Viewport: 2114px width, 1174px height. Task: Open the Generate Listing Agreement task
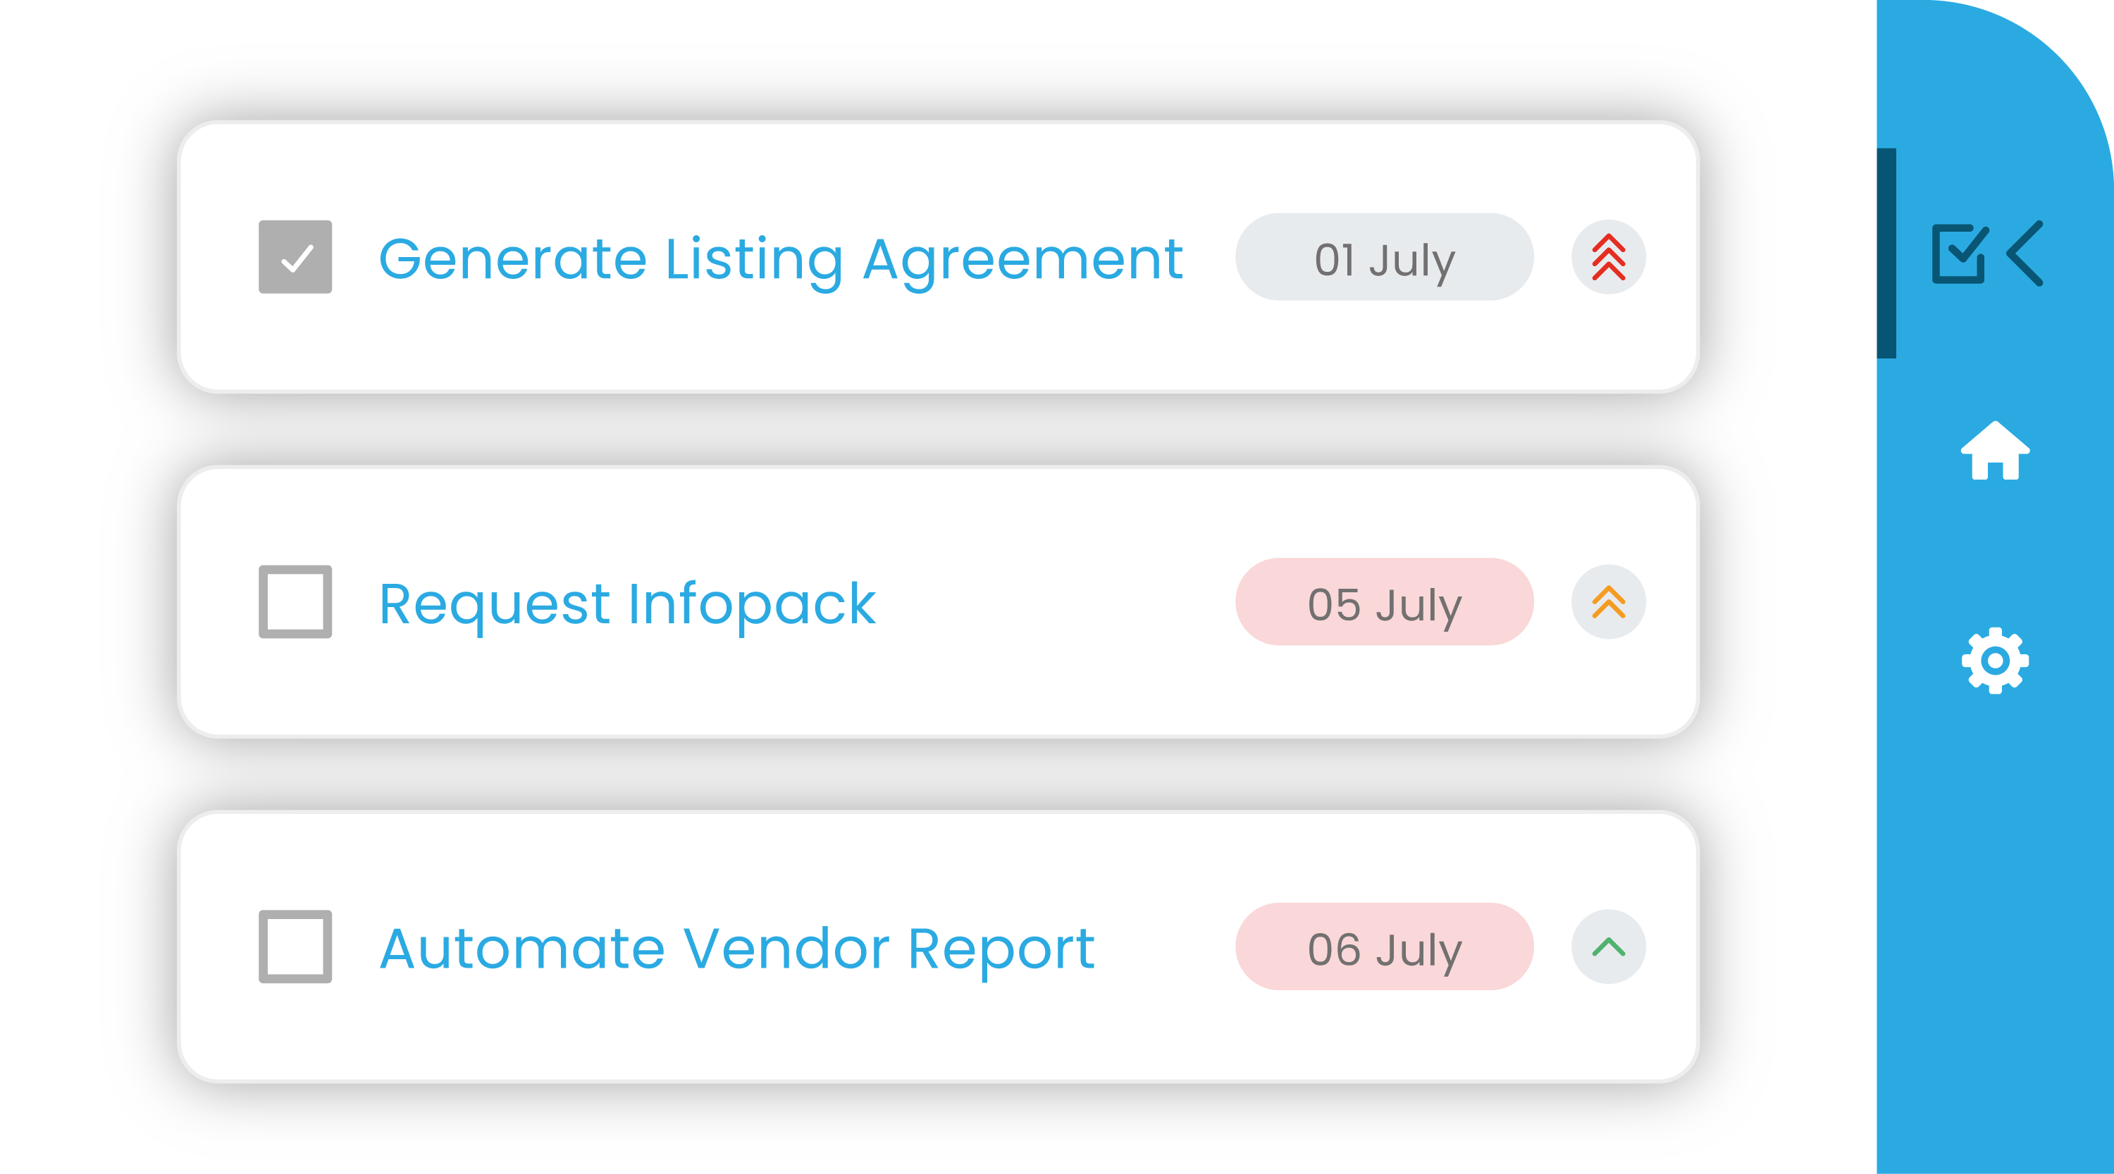click(x=779, y=259)
